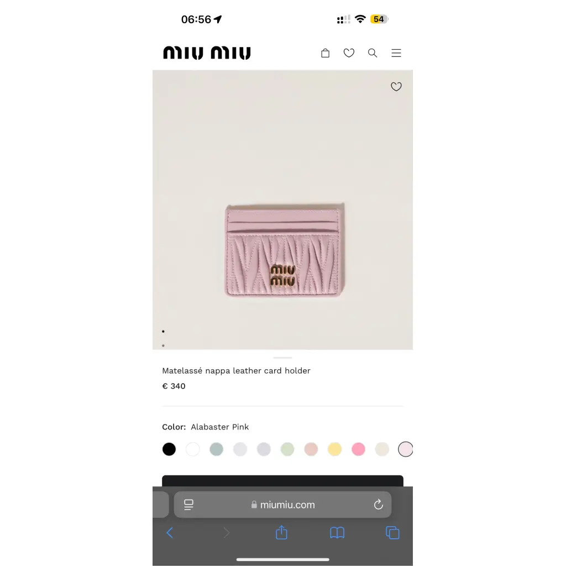Choose the bright pink color swatch

click(x=358, y=449)
